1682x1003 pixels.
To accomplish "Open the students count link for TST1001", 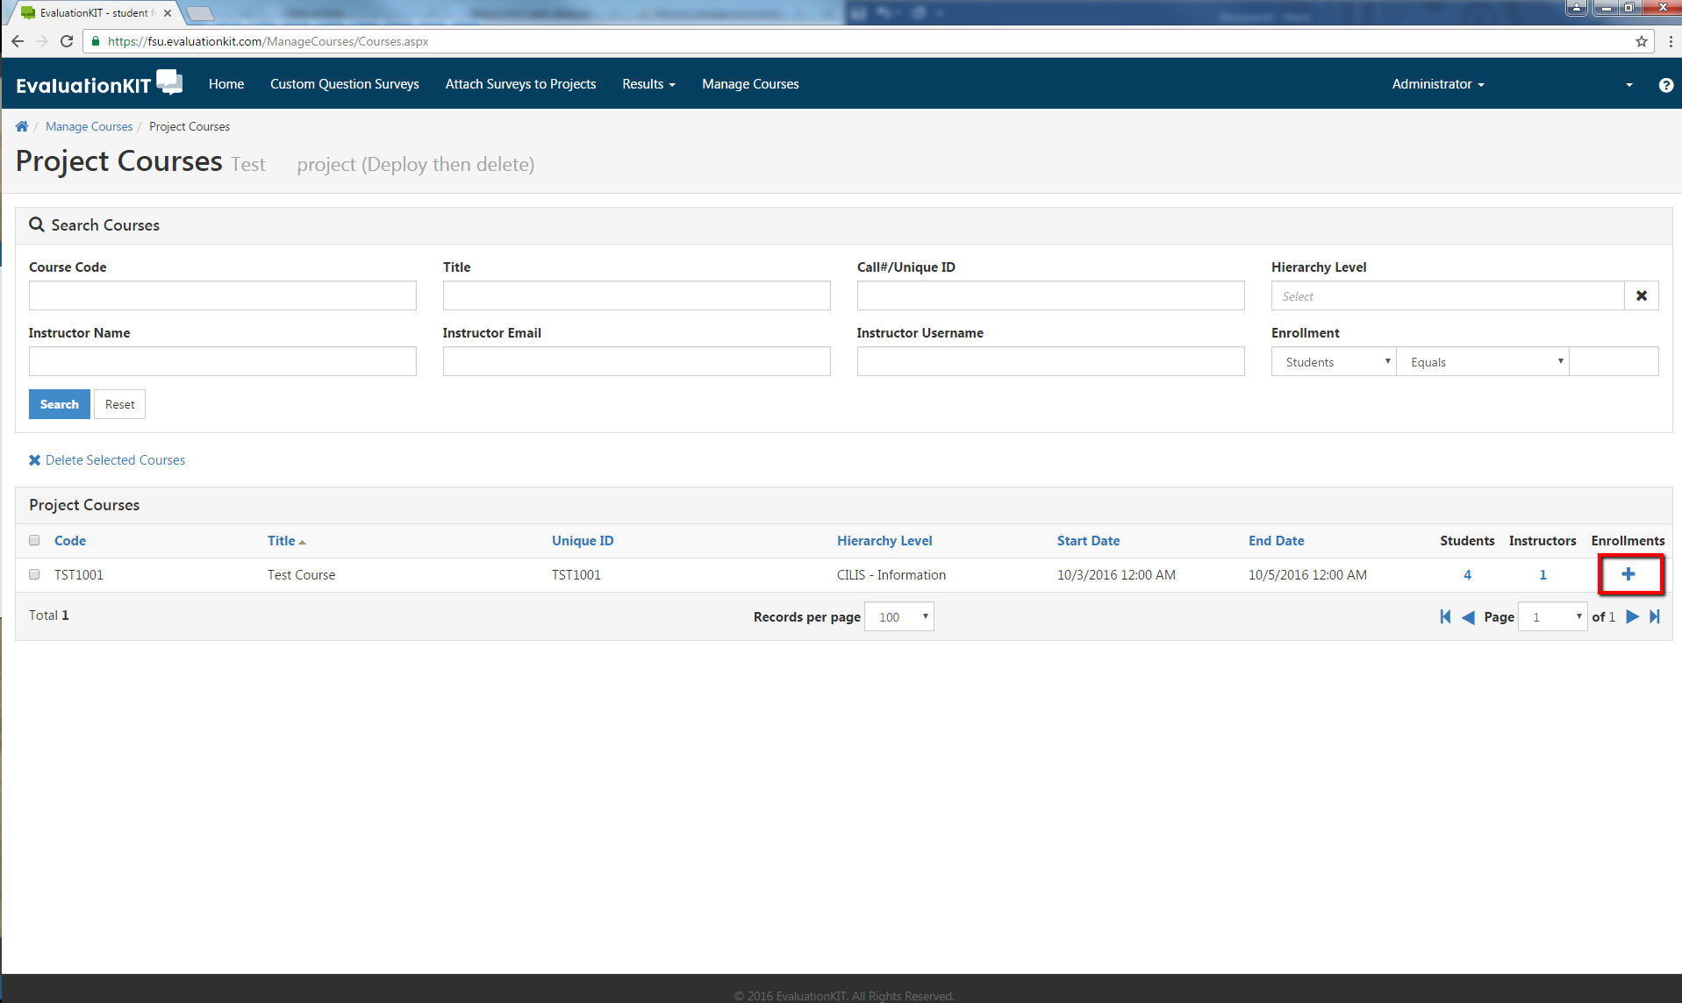I will tap(1467, 575).
